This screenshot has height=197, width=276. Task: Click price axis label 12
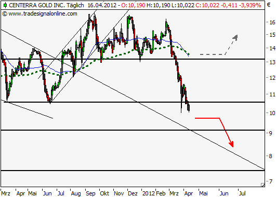(272, 77)
